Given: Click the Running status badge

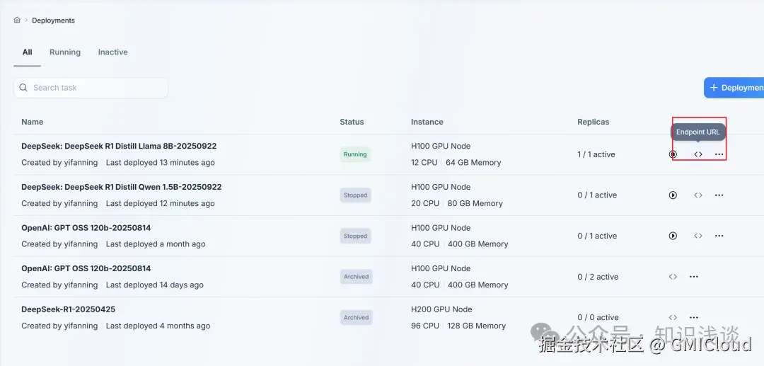Looking at the screenshot, I should click(x=355, y=154).
